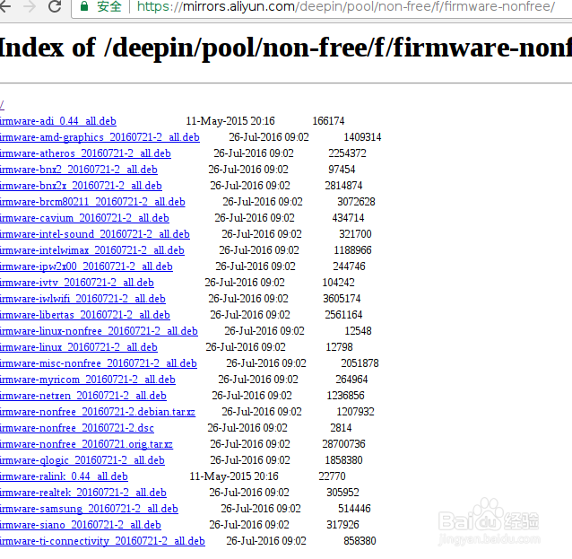Download firmware-realtek deb package
This screenshot has width=572, height=559.
83,493
